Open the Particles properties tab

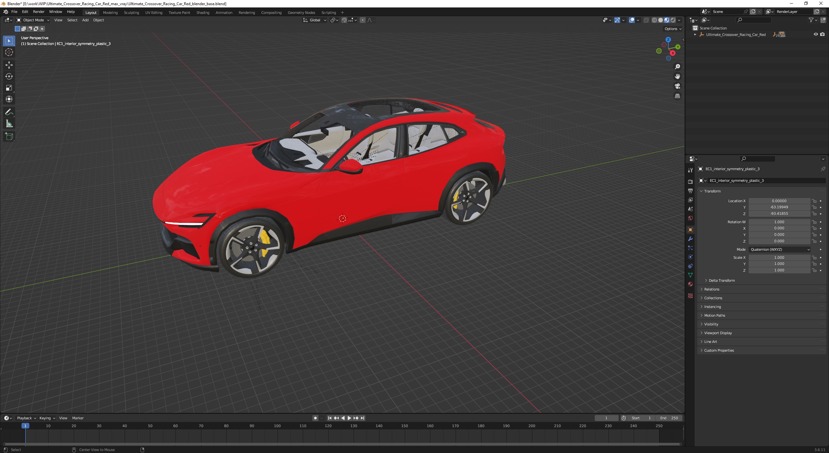tap(690, 248)
